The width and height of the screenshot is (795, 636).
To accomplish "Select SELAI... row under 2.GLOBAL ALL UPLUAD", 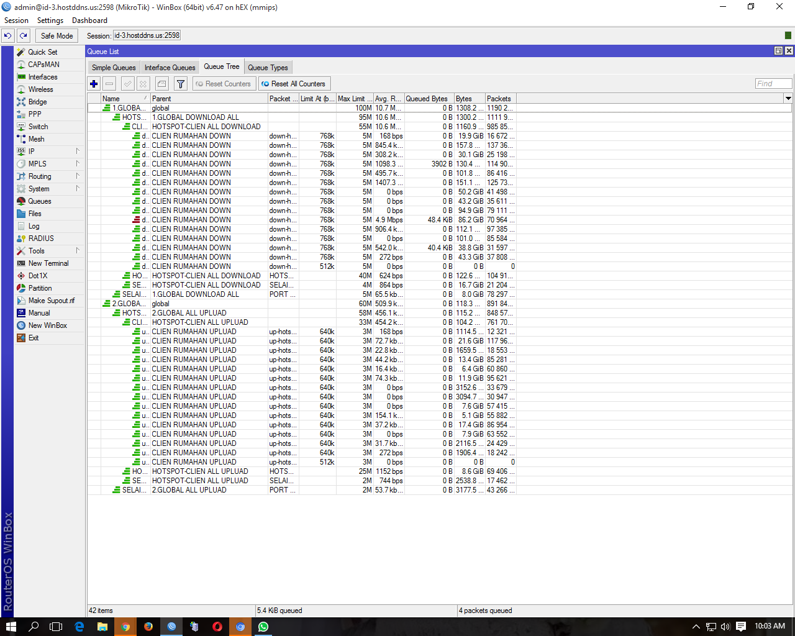I will click(x=439, y=490).
